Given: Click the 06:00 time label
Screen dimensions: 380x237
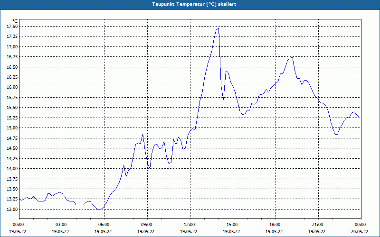Looking at the screenshot, I should point(104,225).
